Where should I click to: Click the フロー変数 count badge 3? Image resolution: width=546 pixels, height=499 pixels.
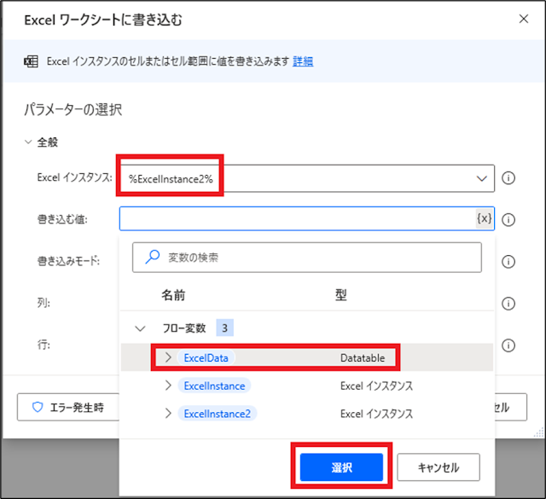pyautogui.click(x=224, y=328)
